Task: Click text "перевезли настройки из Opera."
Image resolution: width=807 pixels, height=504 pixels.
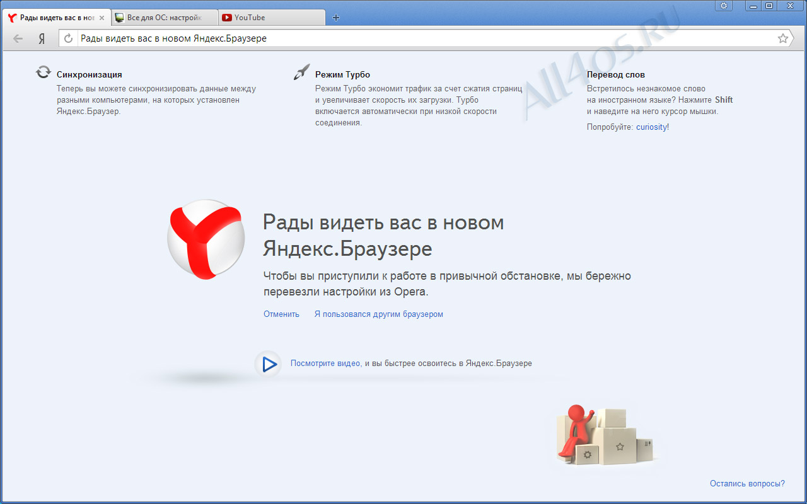Action: [x=345, y=292]
